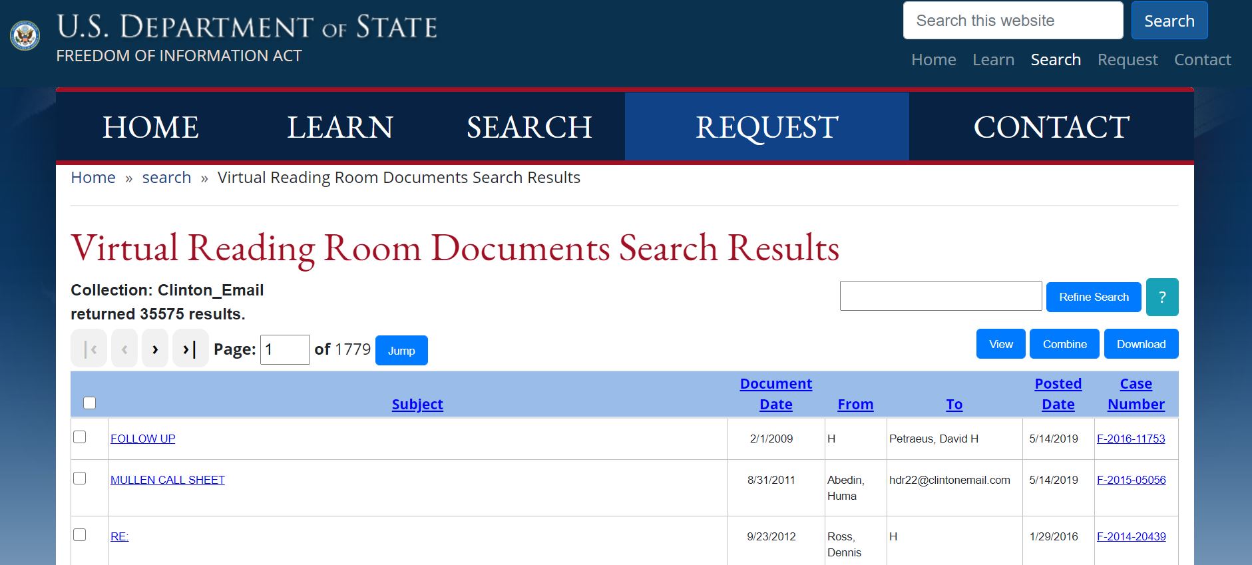1252x565 pixels.
Task: Click the View button
Action: (x=1001, y=344)
